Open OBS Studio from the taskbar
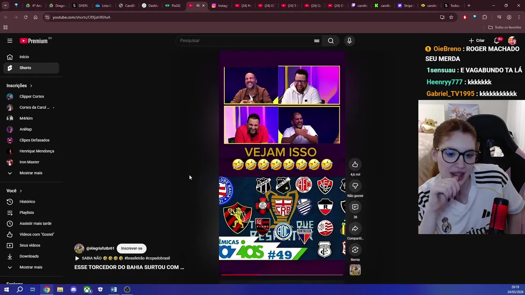Screen dimensions: 525x295 tap(127, 290)
